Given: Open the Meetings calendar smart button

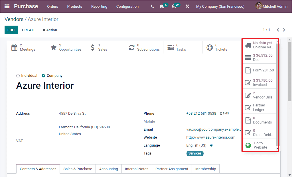Looking at the screenshot, I should 14,47.
